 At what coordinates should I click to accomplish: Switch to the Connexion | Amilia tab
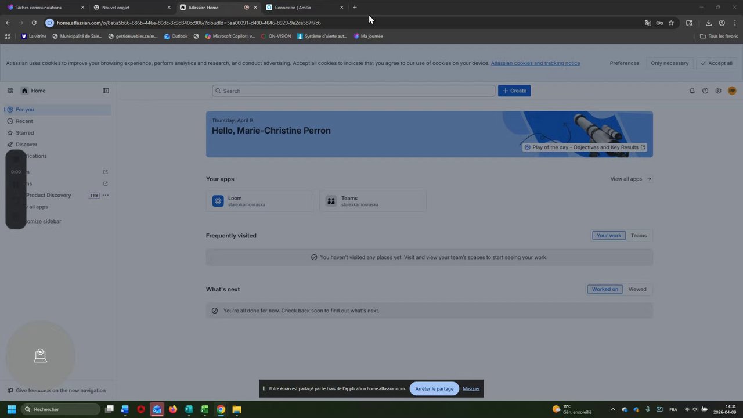click(305, 8)
